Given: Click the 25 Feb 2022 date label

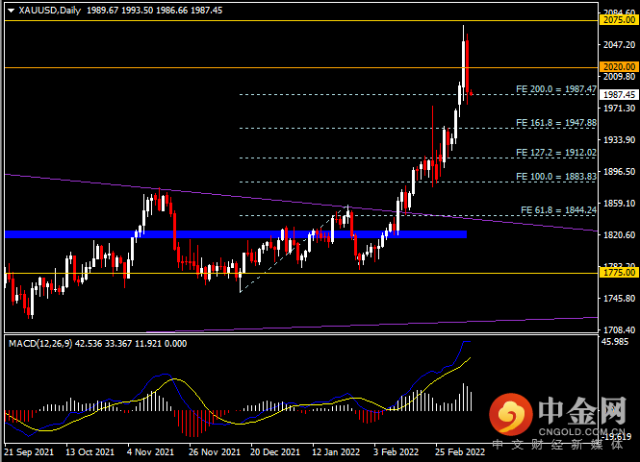Looking at the screenshot, I should point(460,451).
